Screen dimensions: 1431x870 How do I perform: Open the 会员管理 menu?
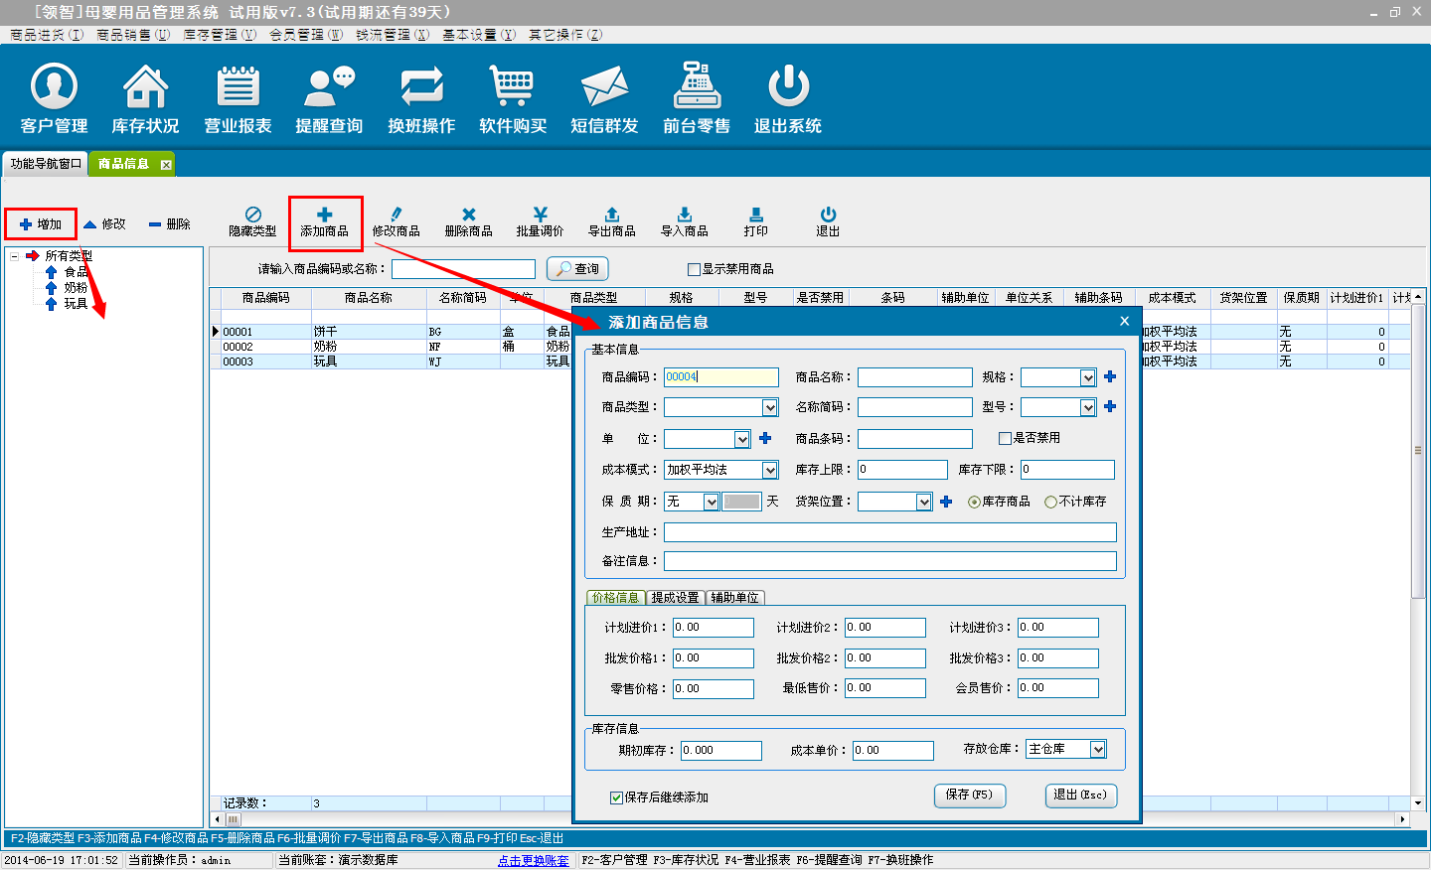305,35
